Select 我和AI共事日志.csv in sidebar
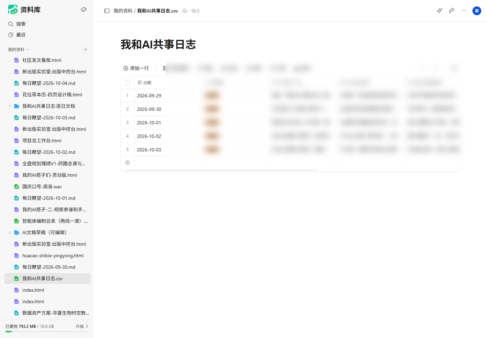The height and width of the screenshot is (338, 487). 47,279
